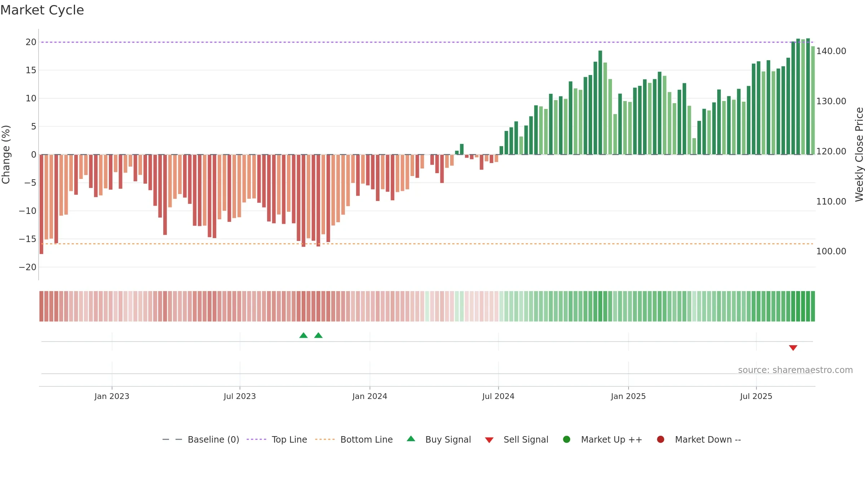This screenshot has width=865, height=487.
Task: Click the second green buy signal marker
Action: (x=318, y=335)
